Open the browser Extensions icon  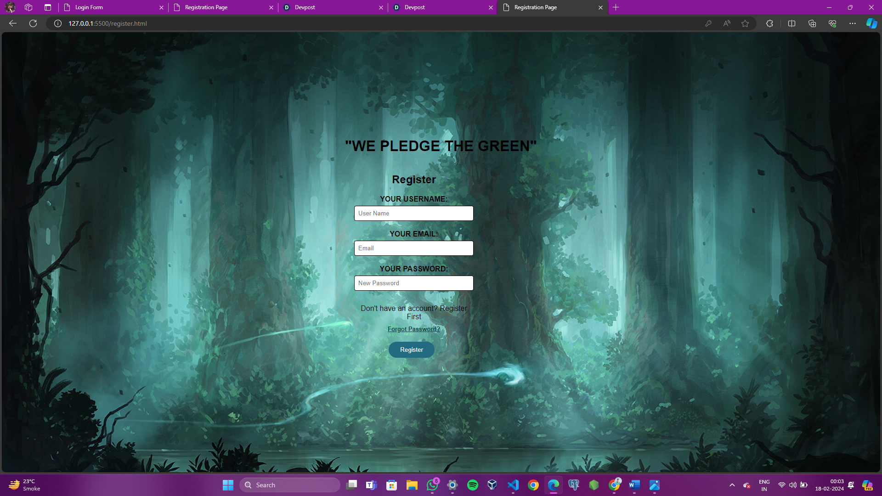click(x=770, y=23)
